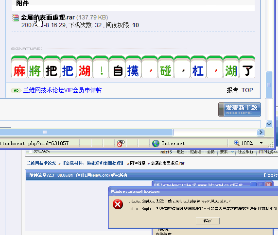
Task: Click the RAR archive icon beside the attachment
Action: tap(16, 18)
